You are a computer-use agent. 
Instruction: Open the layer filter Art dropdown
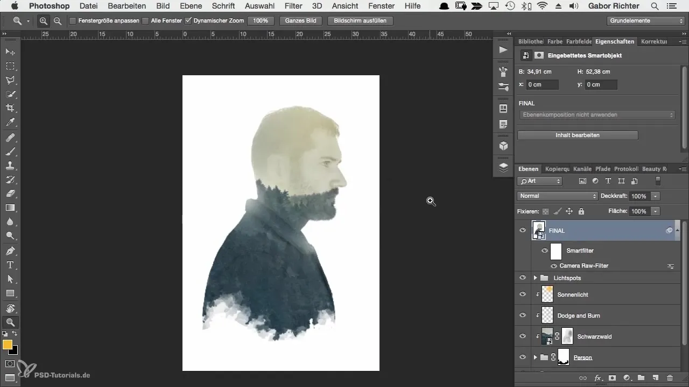[x=539, y=181]
